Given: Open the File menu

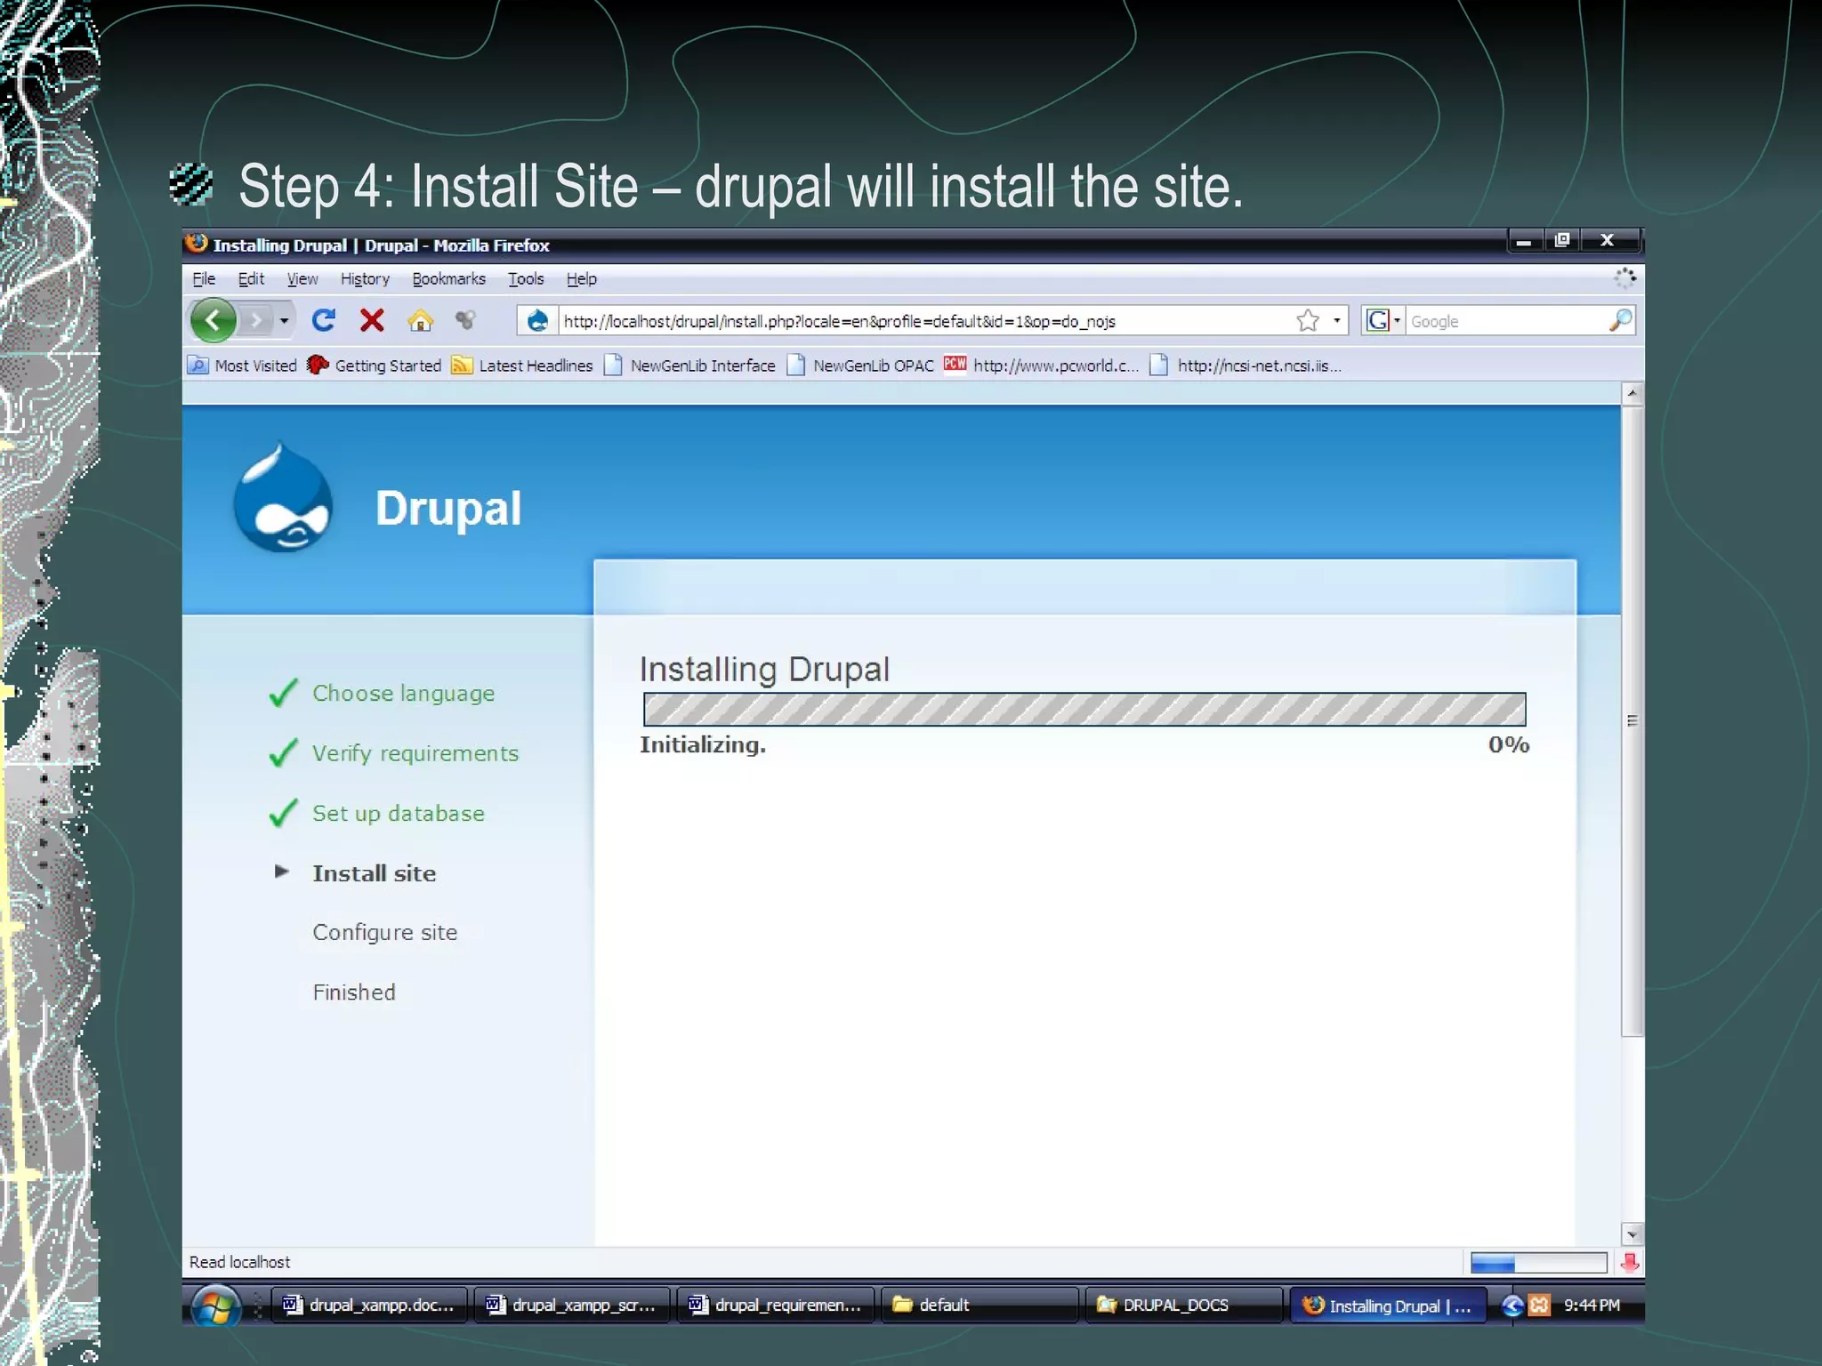Looking at the screenshot, I should [x=204, y=279].
